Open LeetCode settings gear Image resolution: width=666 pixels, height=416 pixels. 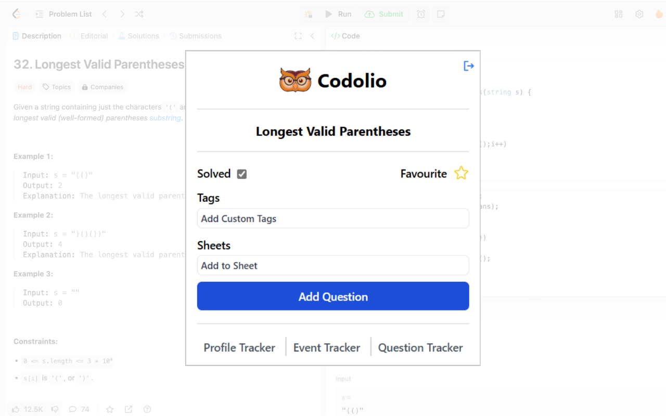(x=639, y=14)
